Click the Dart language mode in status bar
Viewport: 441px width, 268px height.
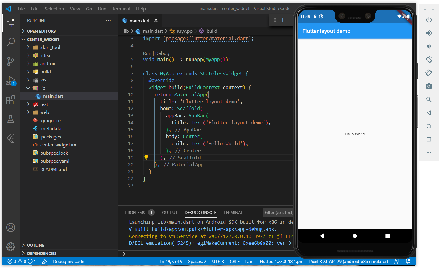coord(249,261)
